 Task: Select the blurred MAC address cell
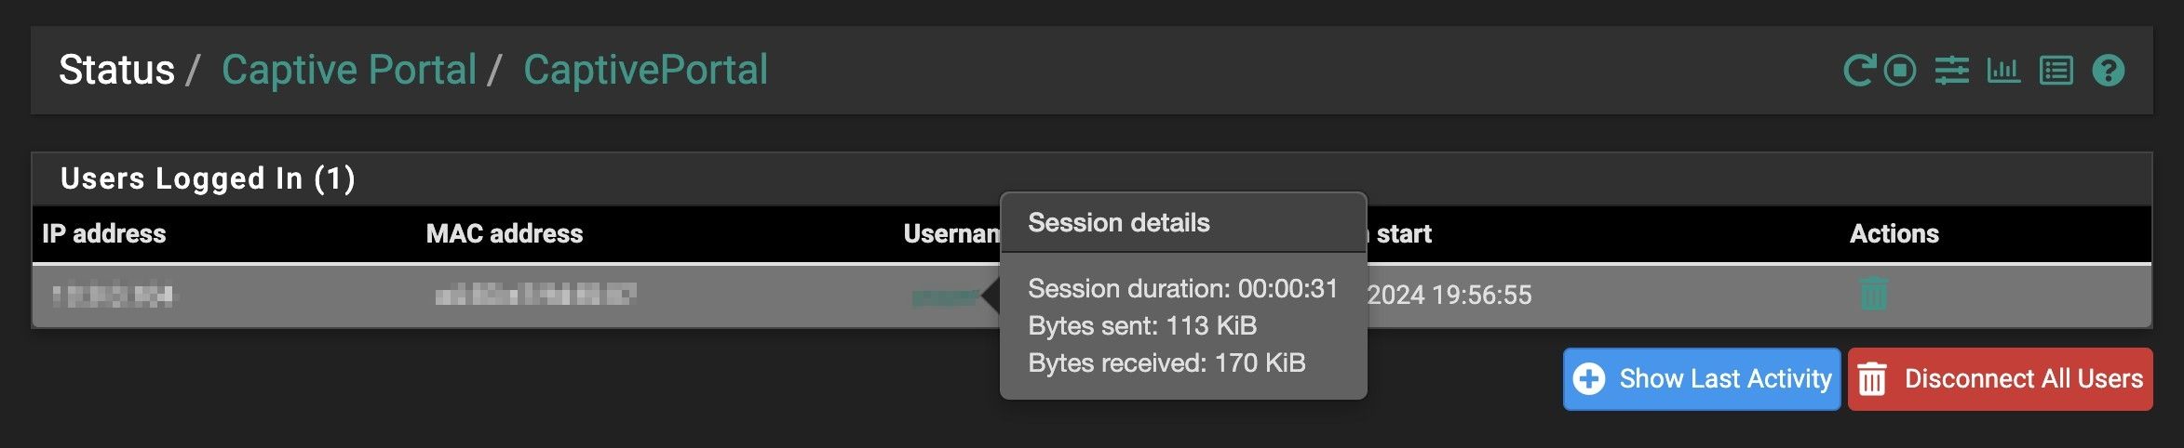(535, 296)
